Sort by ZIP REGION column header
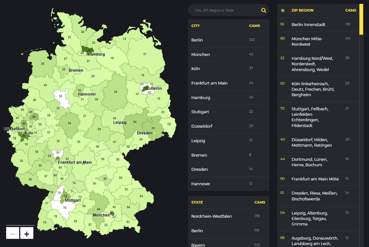The width and height of the screenshot is (369, 247). point(302,10)
